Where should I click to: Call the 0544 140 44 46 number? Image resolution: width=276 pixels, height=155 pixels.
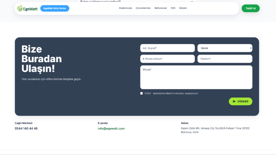point(26,129)
